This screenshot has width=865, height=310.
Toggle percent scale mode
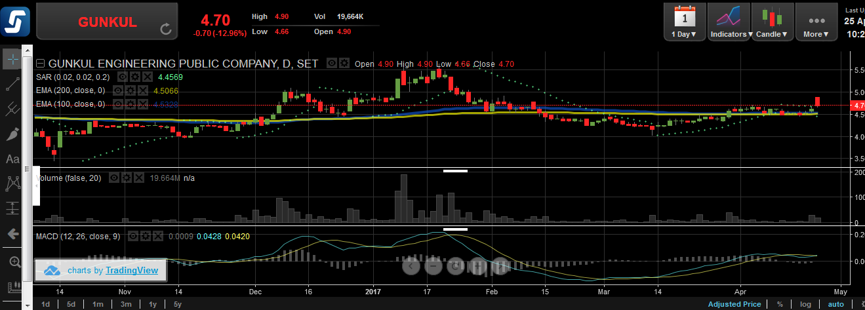point(780,304)
